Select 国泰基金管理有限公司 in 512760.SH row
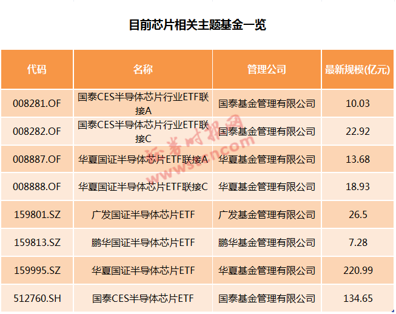The width and height of the screenshot is (396, 314). [267, 299]
